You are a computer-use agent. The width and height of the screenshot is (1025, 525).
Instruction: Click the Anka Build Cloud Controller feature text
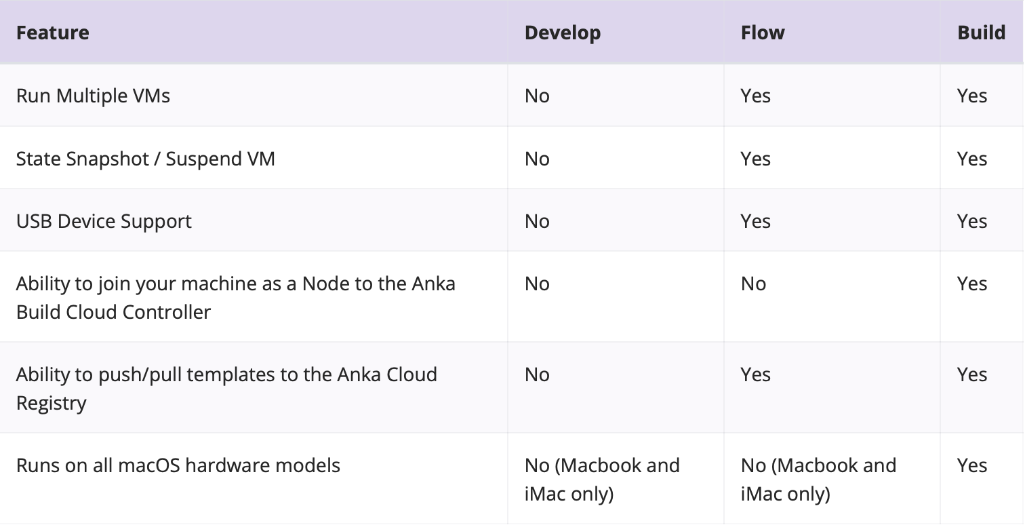pos(236,298)
